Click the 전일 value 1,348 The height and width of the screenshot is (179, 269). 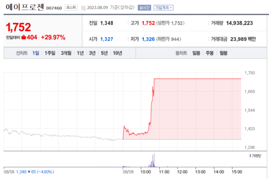pyautogui.click(x=107, y=23)
